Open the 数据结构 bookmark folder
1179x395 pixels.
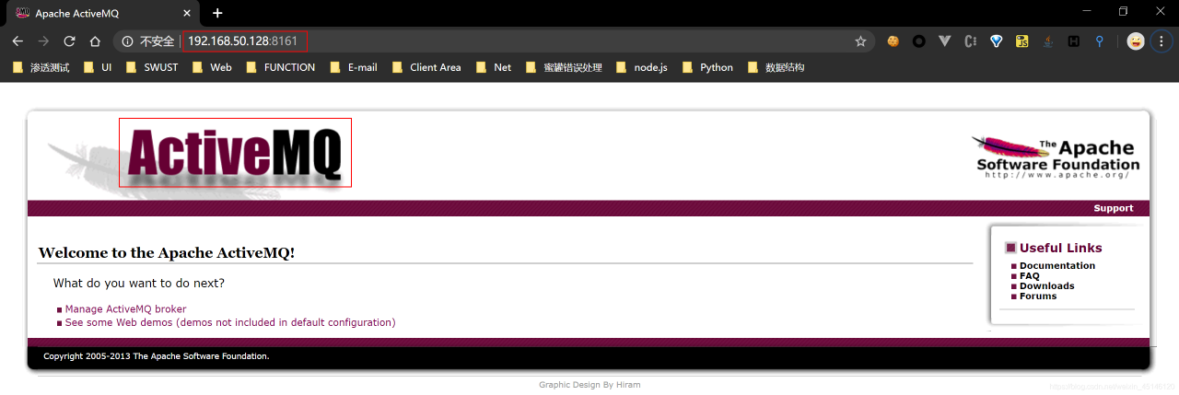[776, 67]
